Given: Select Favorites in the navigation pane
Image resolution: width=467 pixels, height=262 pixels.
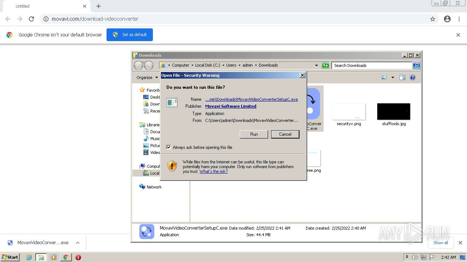Looking at the screenshot, I should point(150,90).
